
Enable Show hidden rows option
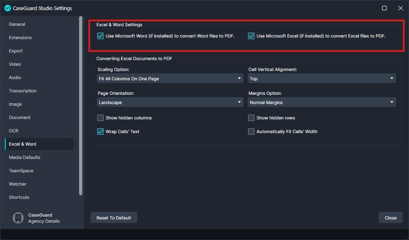(251, 118)
